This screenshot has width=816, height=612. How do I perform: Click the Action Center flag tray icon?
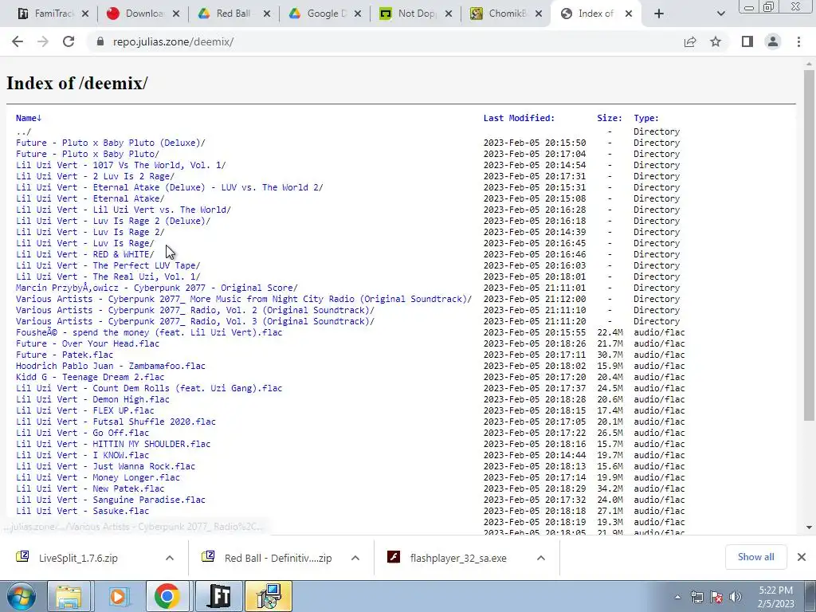pyautogui.click(x=716, y=597)
